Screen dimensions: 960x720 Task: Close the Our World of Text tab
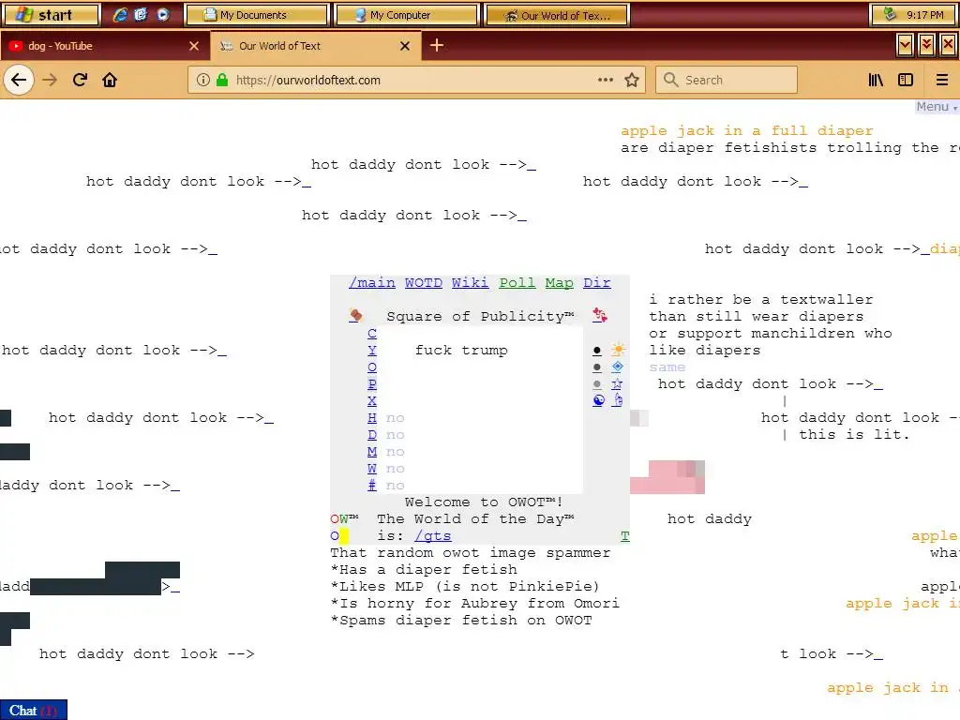tap(405, 46)
